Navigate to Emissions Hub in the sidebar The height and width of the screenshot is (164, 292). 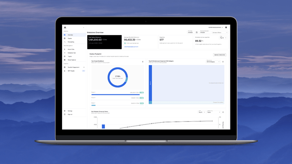click(x=74, y=53)
